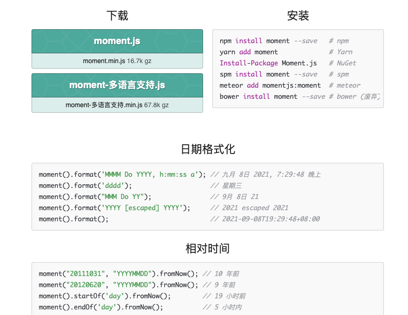This screenshot has height=315, width=408.
Task: Click the '// 2021-09-08T19:29:48+08:00' comment
Action: click(x=265, y=219)
